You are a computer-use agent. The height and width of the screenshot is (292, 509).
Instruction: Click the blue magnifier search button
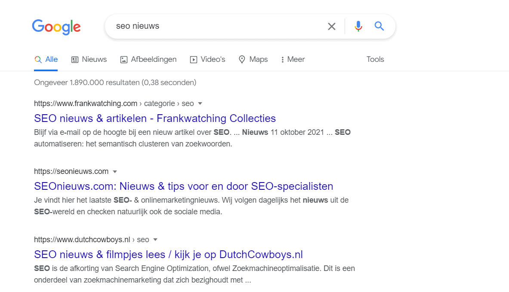pyautogui.click(x=379, y=27)
